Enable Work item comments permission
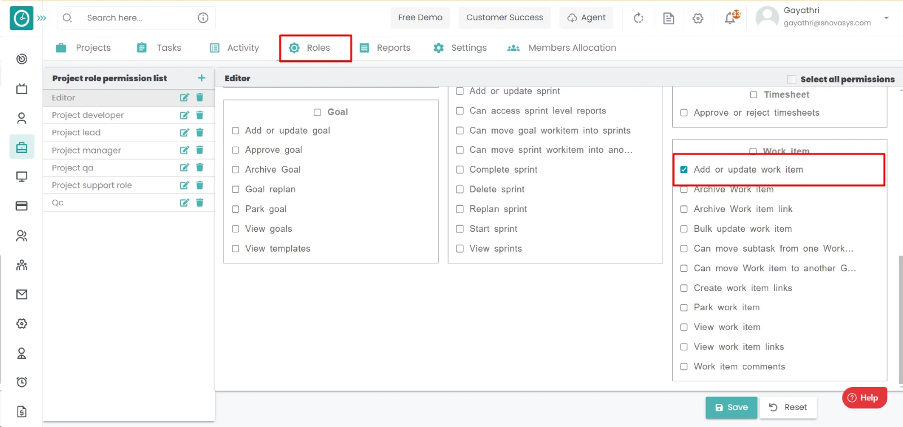 (684, 367)
